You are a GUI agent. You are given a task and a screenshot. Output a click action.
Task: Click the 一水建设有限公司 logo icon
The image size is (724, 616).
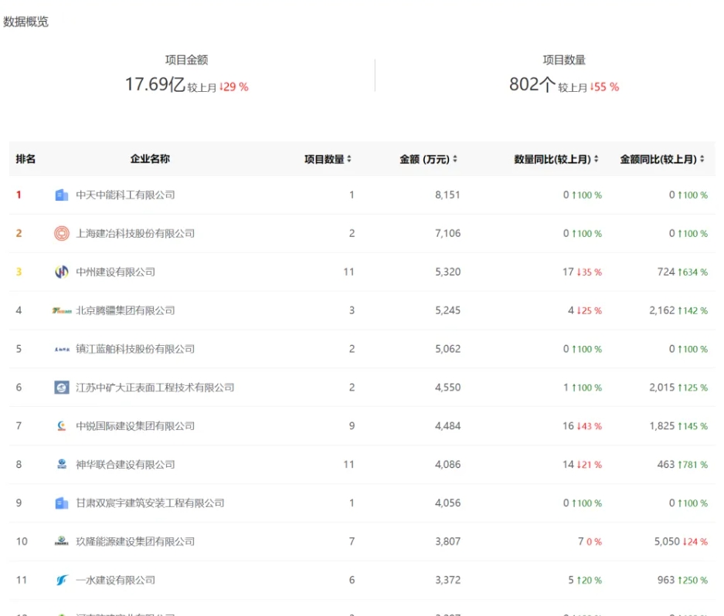tap(62, 580)
